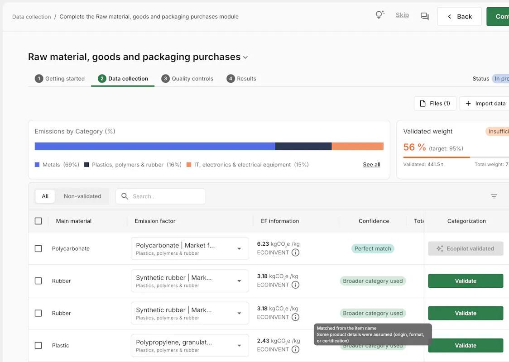Click the orange IT electronics bar segment
Screen dimensions: 509x362
pyautogui.click(x=357, y=146)
